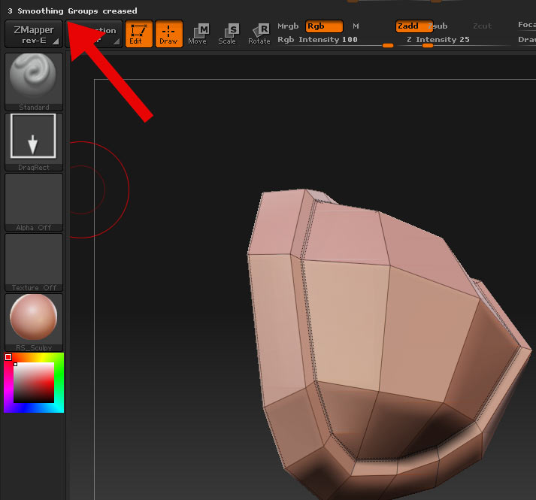
Task: Toggle Edit mode
Action: point(136,35)
